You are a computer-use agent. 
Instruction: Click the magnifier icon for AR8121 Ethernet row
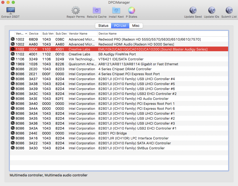[x=13, y=64]
